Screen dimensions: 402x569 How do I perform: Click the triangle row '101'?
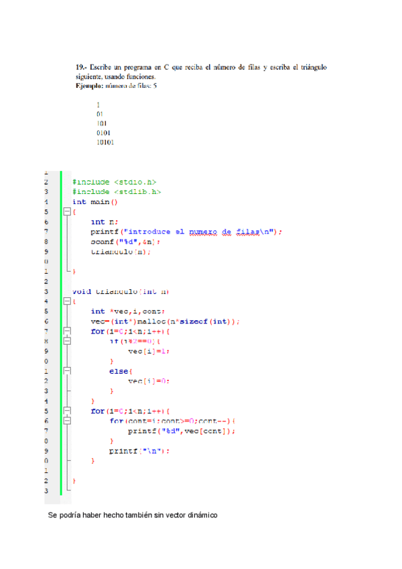[x=101, y=123]
